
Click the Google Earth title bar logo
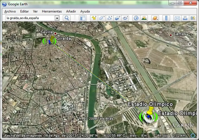pyautogui.click(x=4, y=4)
